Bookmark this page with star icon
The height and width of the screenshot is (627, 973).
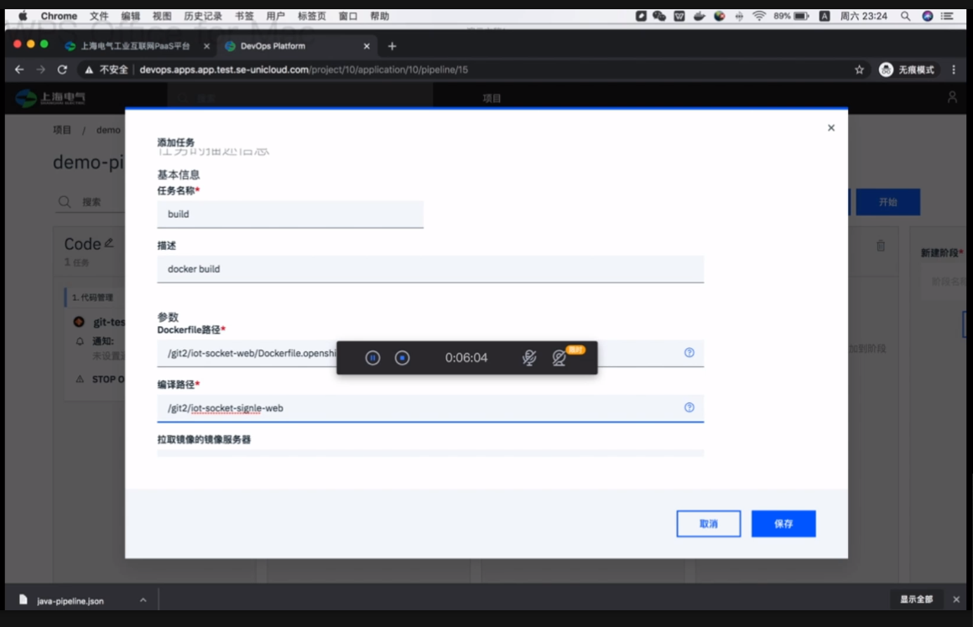(859, 70)
